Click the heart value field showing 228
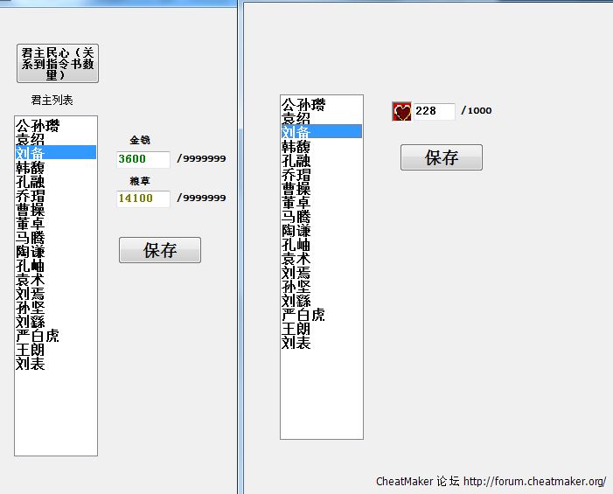613x494 pixels. [434, 111]
